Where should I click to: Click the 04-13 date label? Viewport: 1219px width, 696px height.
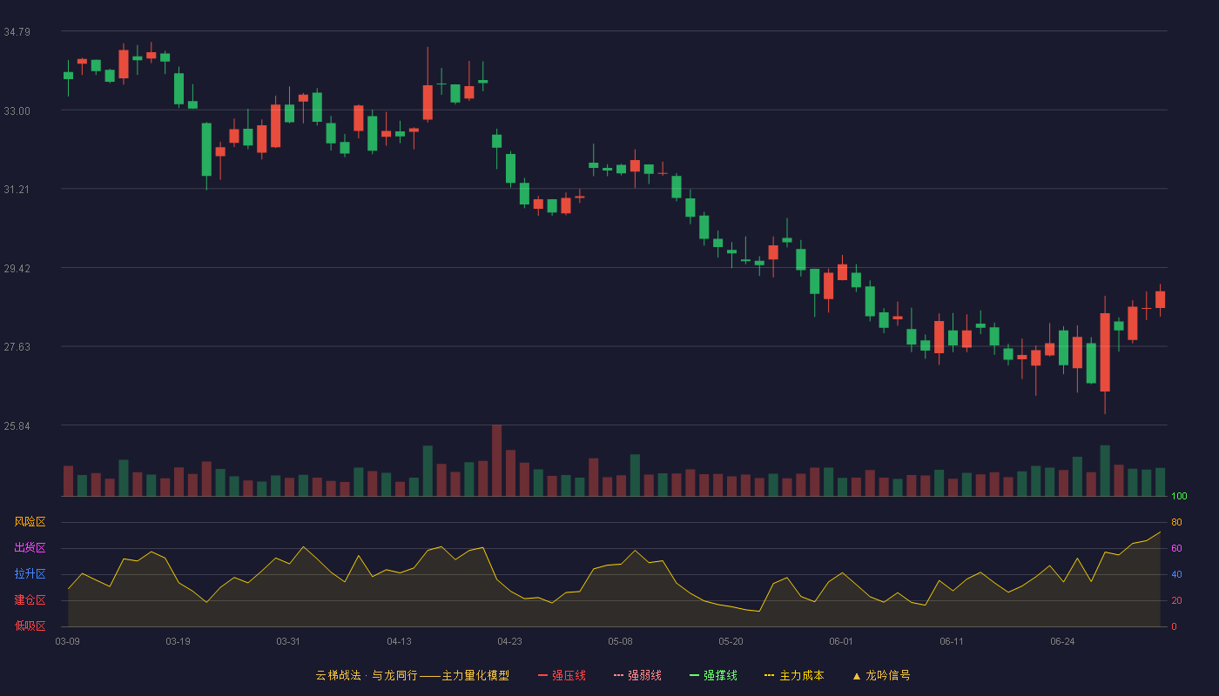click(399, 641)
